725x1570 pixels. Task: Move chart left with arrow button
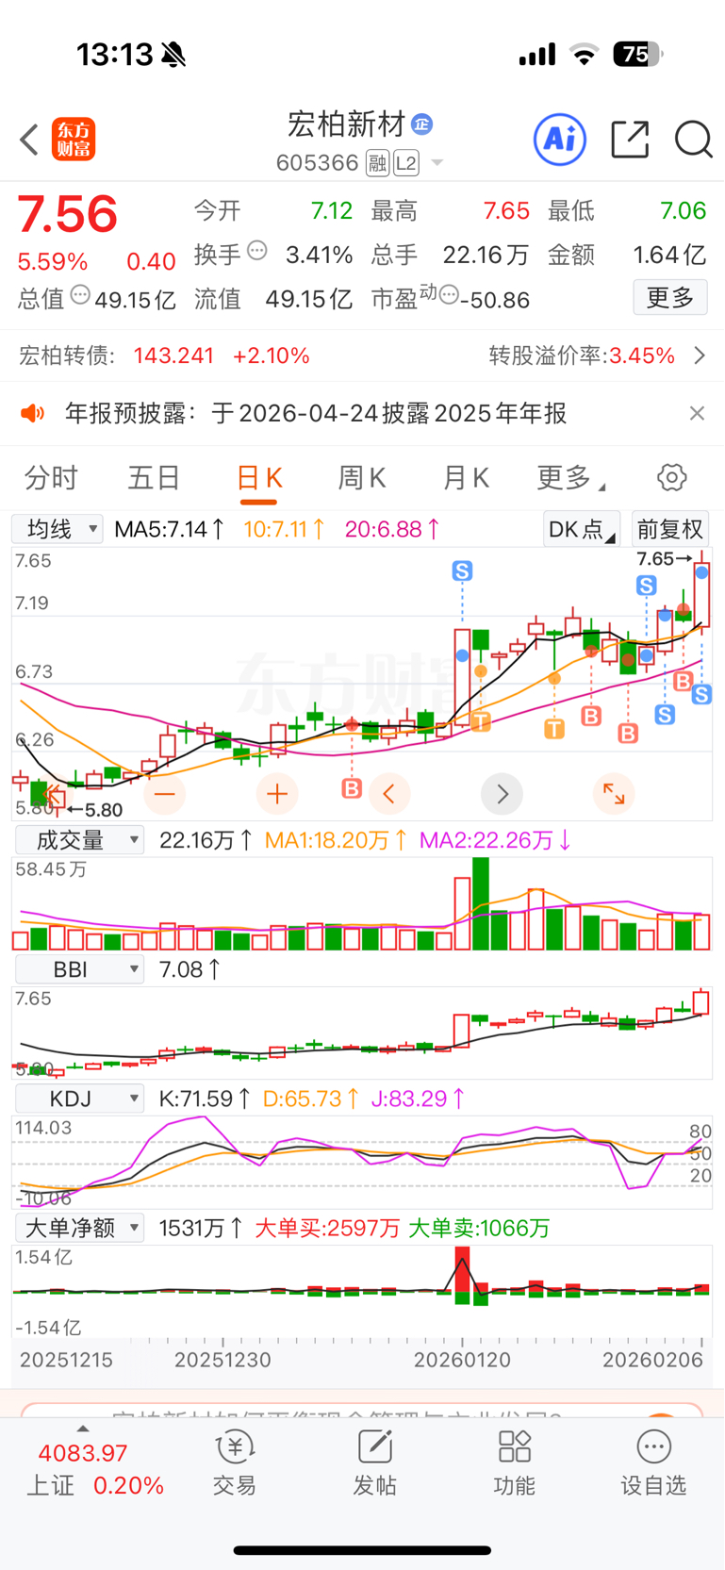(389, 794)
